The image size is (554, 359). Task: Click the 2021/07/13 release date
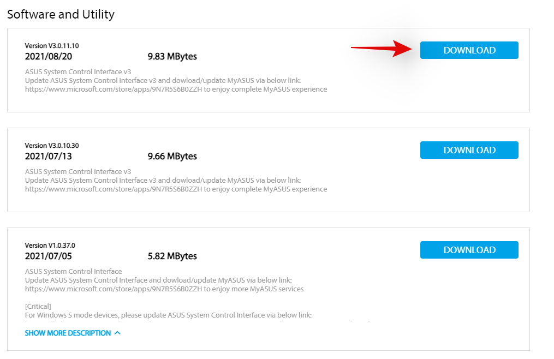pyautogui.click(x=47, y=156)
